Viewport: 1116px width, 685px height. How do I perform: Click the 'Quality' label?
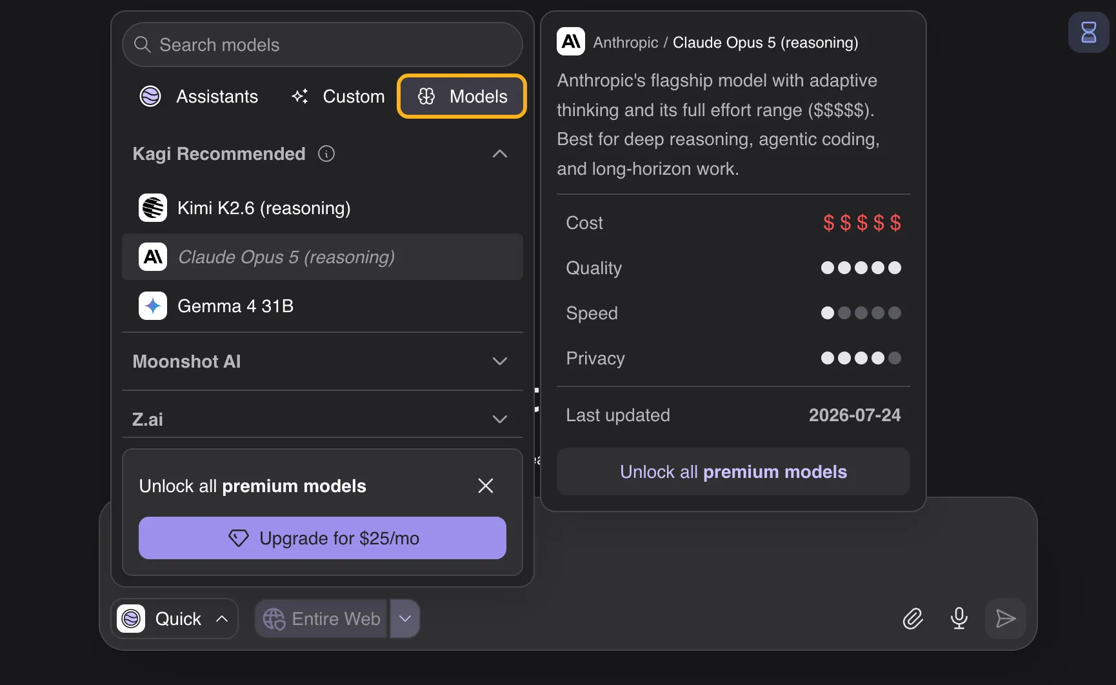pos(594,268)
